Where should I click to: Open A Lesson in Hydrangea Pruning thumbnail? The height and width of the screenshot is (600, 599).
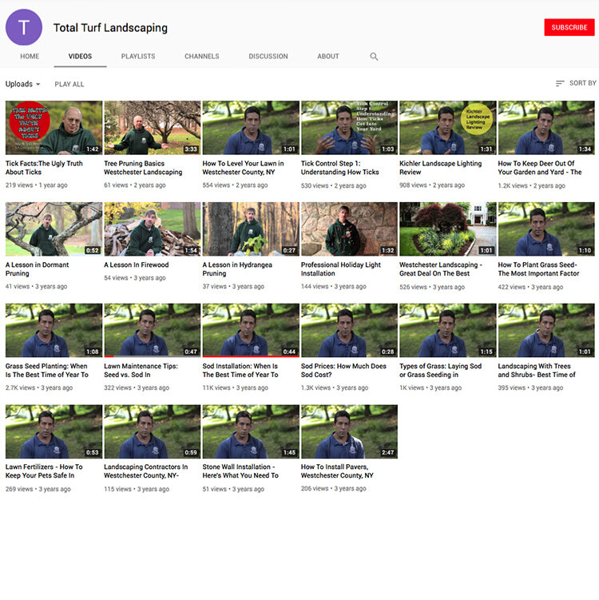[x=251, y=229]
